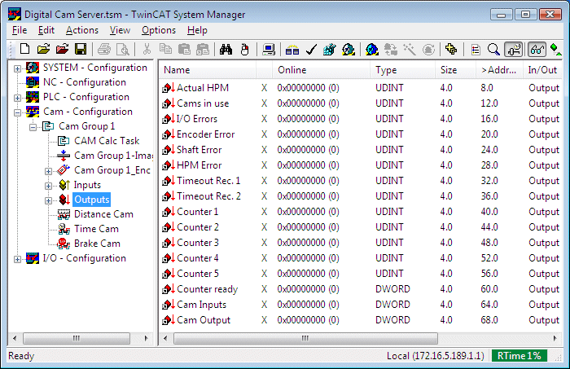Collapse the Cam - Configuration node
570x369 pixels.
click(17, 112)
